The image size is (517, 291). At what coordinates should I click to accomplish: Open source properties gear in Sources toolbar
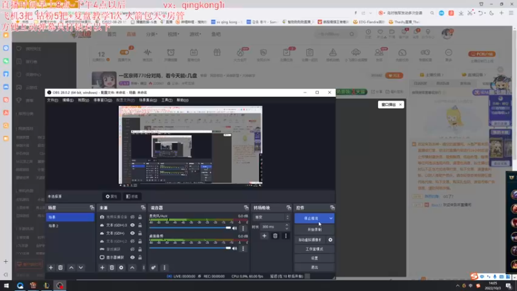pos(121,268)
